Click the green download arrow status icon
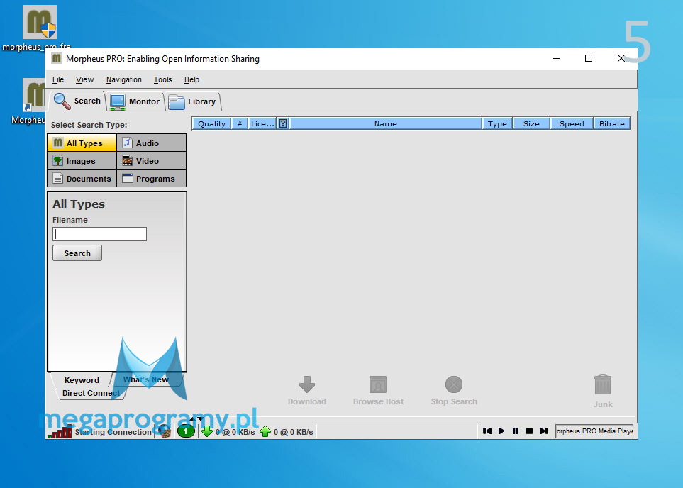This screenshot has width=683, height=488. [x=207, y=432]
